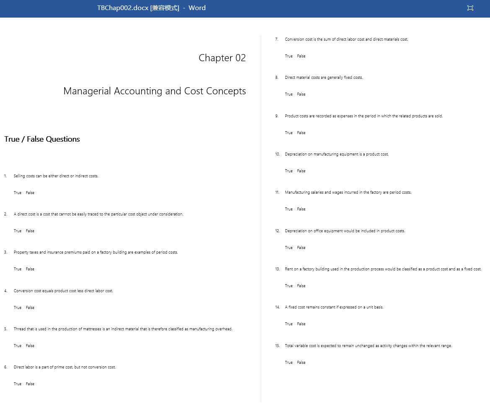The height and width of the screenshot is (407, 490).
Task: Select 'True' under question 10 on manufacturing equipment
Action: (x=289, y=171)
